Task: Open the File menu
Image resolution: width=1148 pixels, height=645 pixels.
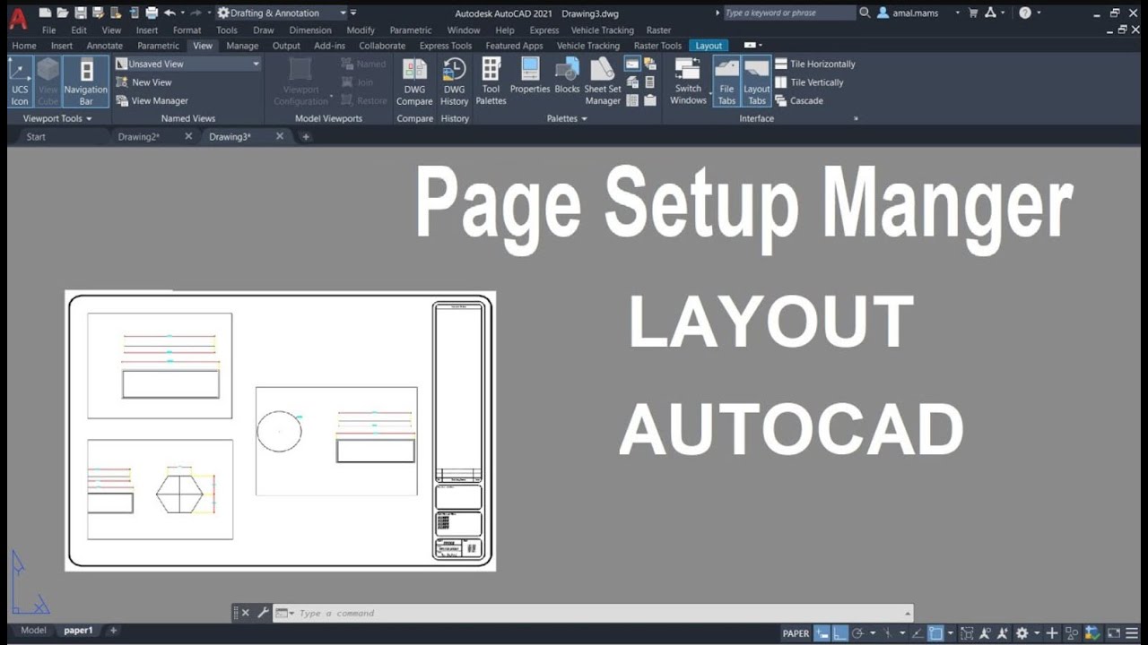Action: pyautogui.click(x=49, y=30)
